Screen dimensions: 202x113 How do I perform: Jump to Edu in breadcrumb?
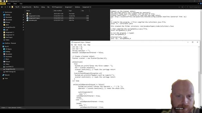click(x=48, y=7)
